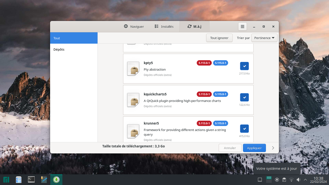Viewport: 329px width, 185px height.
Task: Click the kquickcharts5 new version badge 5.115.0-1
Action: 221,94
